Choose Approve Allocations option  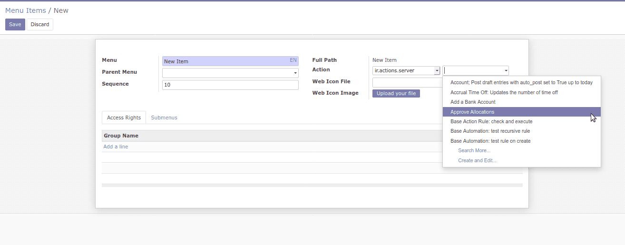pyautogui.click(x=522, y=112)
